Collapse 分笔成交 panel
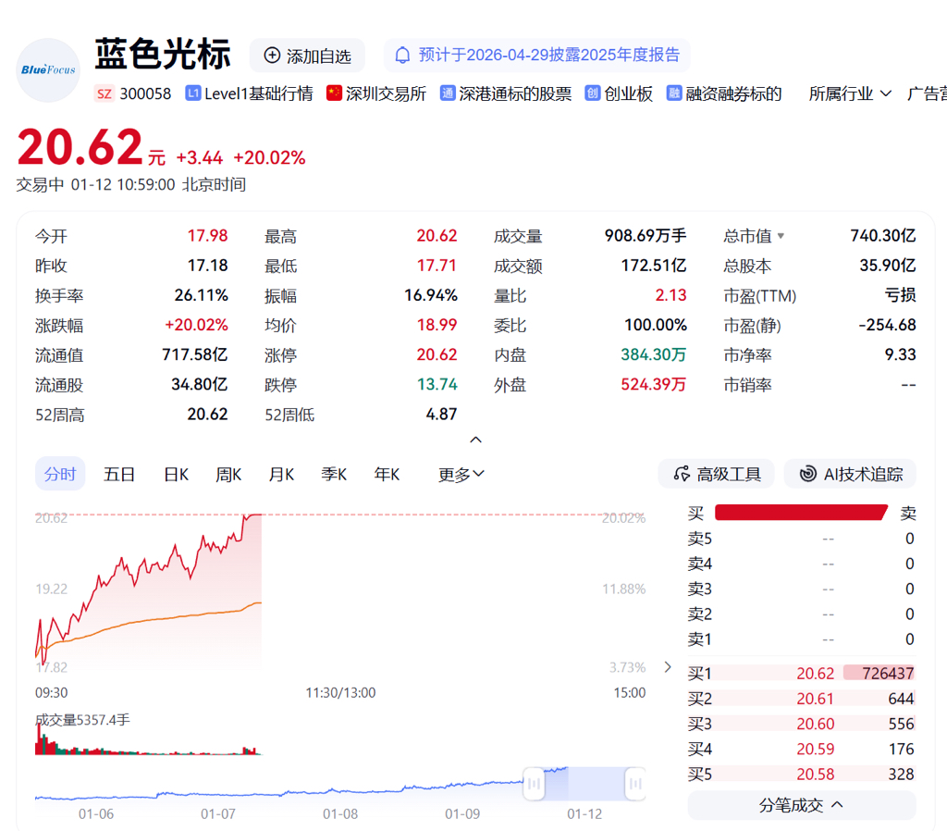947x831 pixels. point(802,805)
